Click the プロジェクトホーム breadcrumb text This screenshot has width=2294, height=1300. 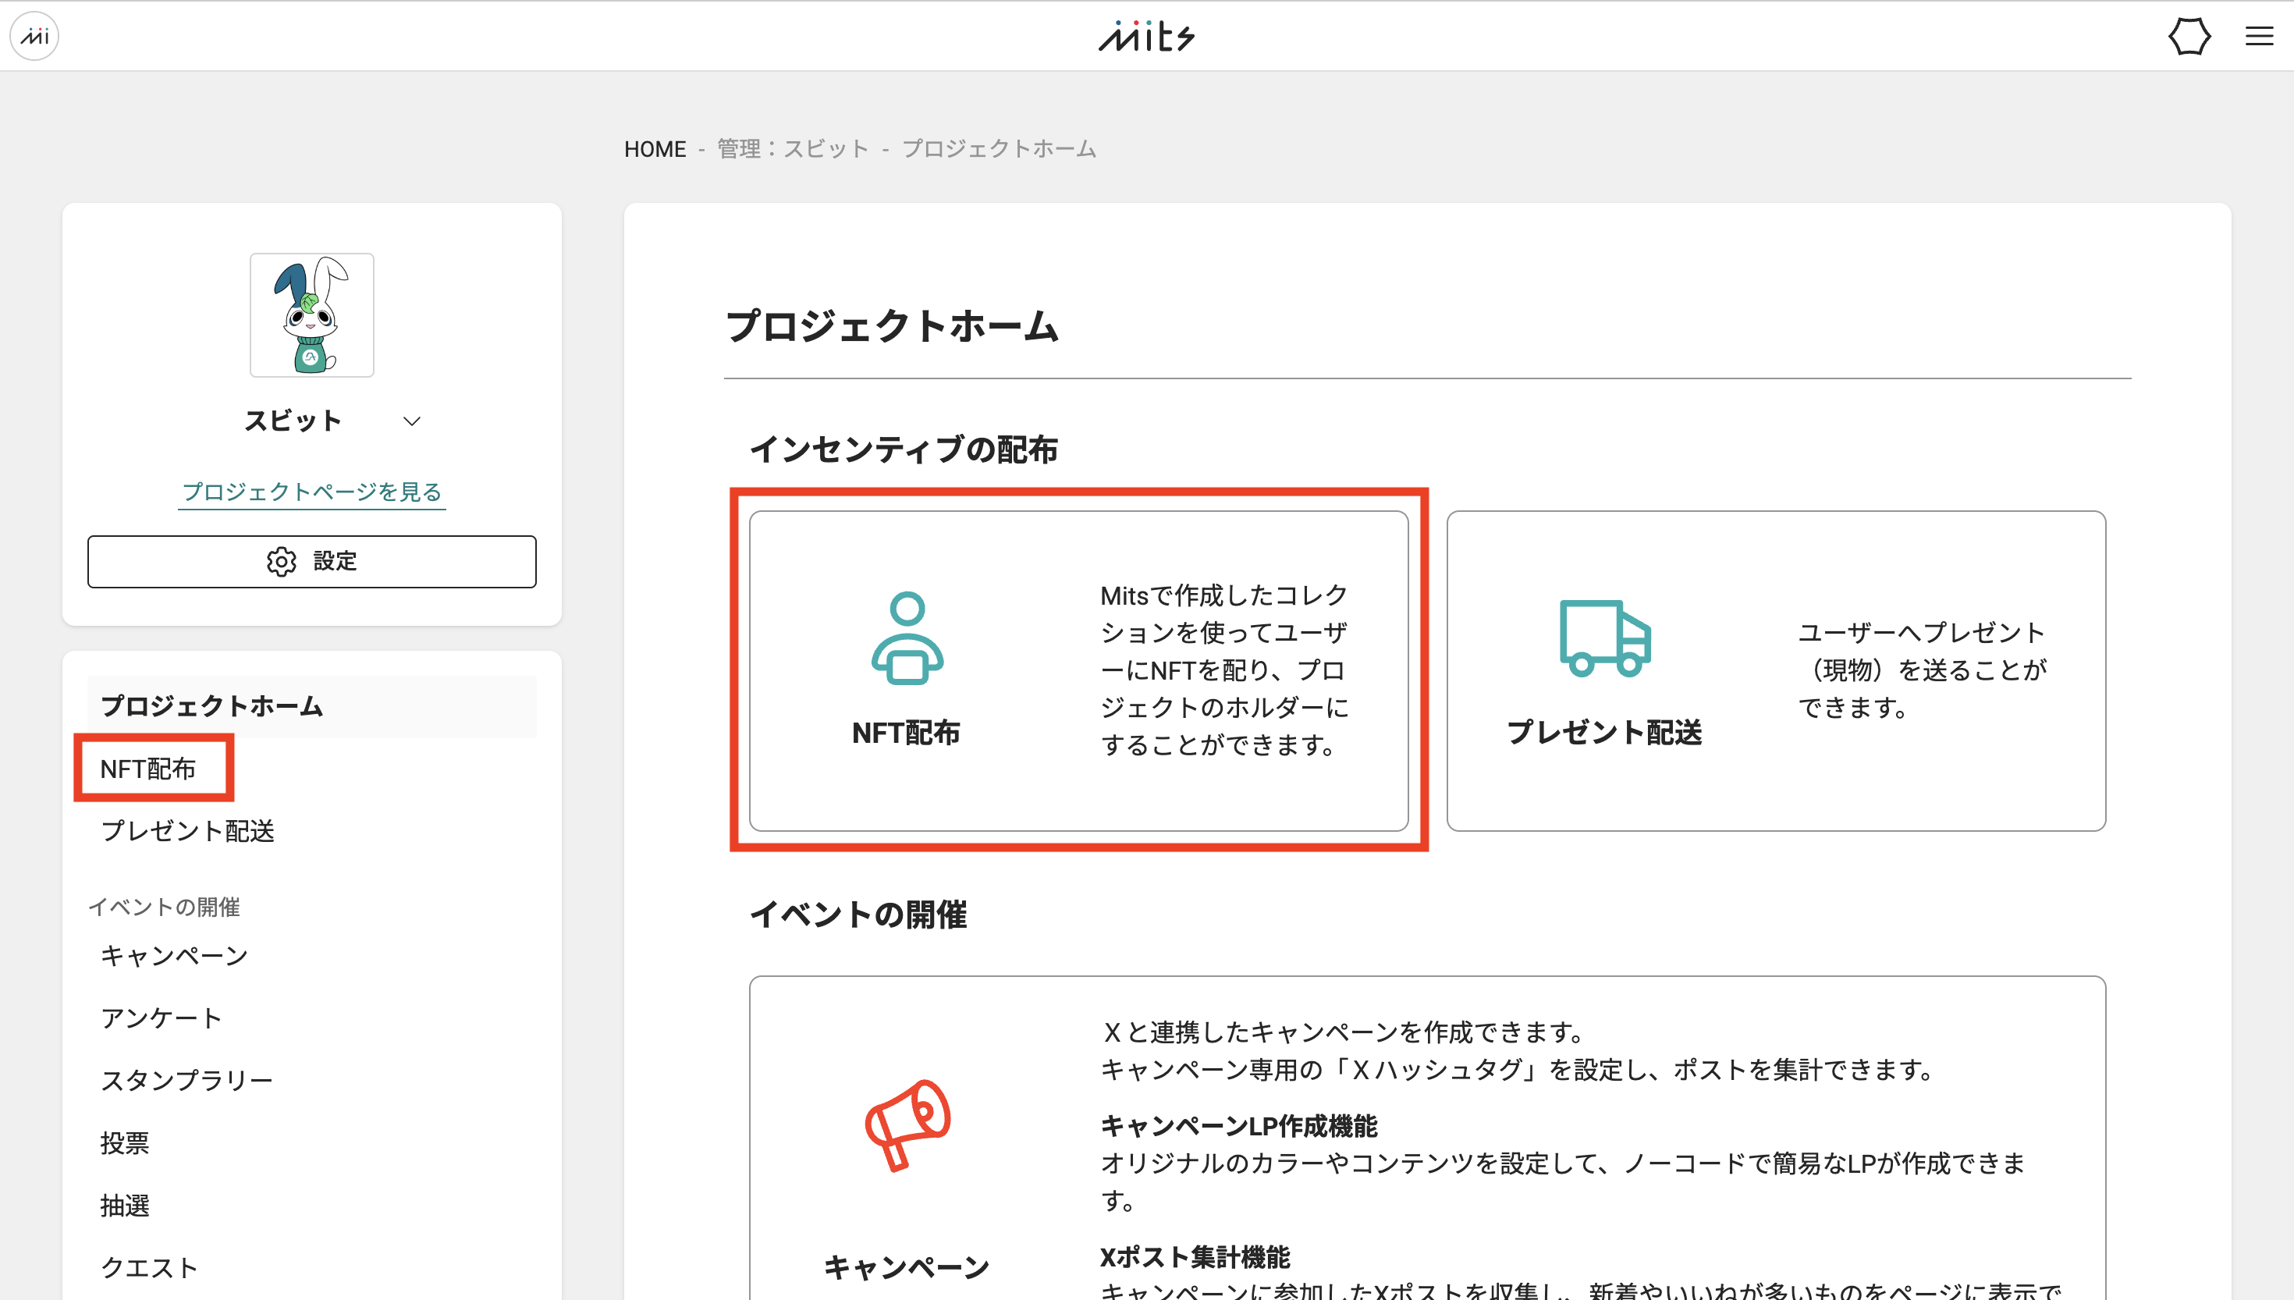pyautogui.click(x=999, y=148)
